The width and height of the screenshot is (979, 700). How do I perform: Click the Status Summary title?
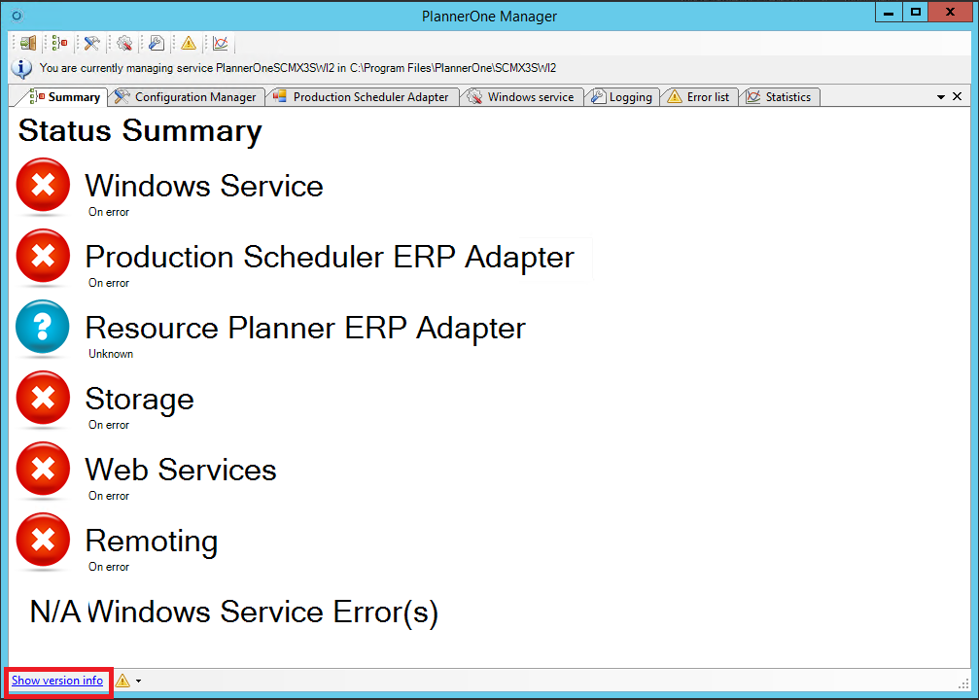pyautogui.click(x=140, y=132)
